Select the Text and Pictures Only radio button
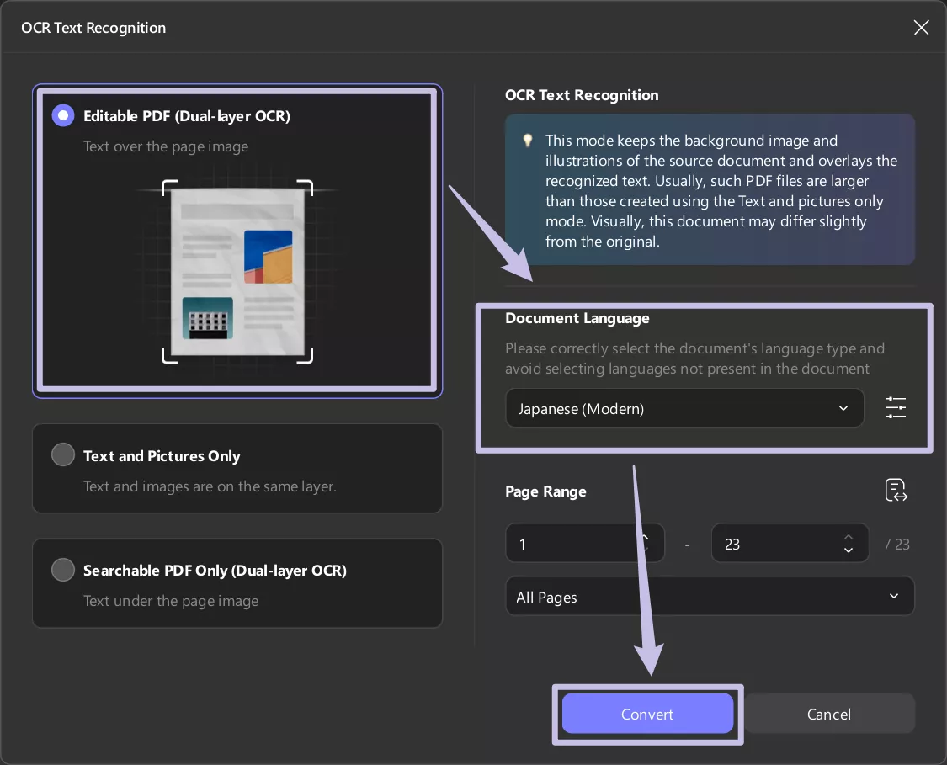This screenshot has height=765, width=947. (63, 455)
